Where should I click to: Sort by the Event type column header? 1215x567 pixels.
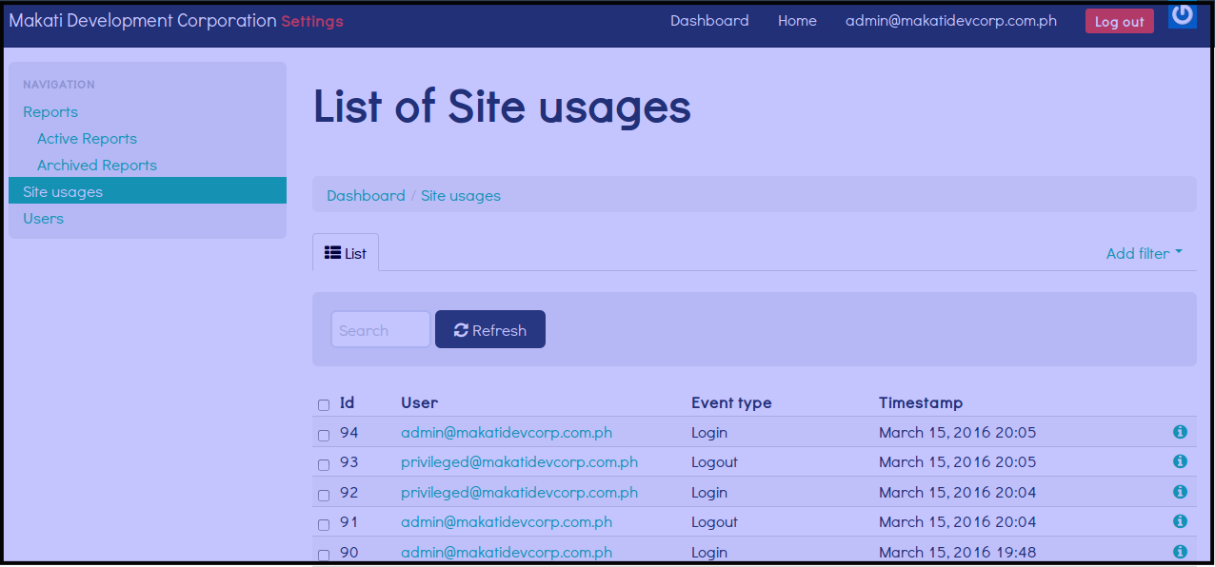click(731, 402)
